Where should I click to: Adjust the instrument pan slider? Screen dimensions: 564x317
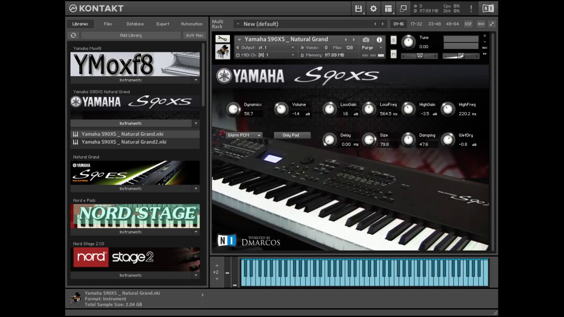coord(419,56)
